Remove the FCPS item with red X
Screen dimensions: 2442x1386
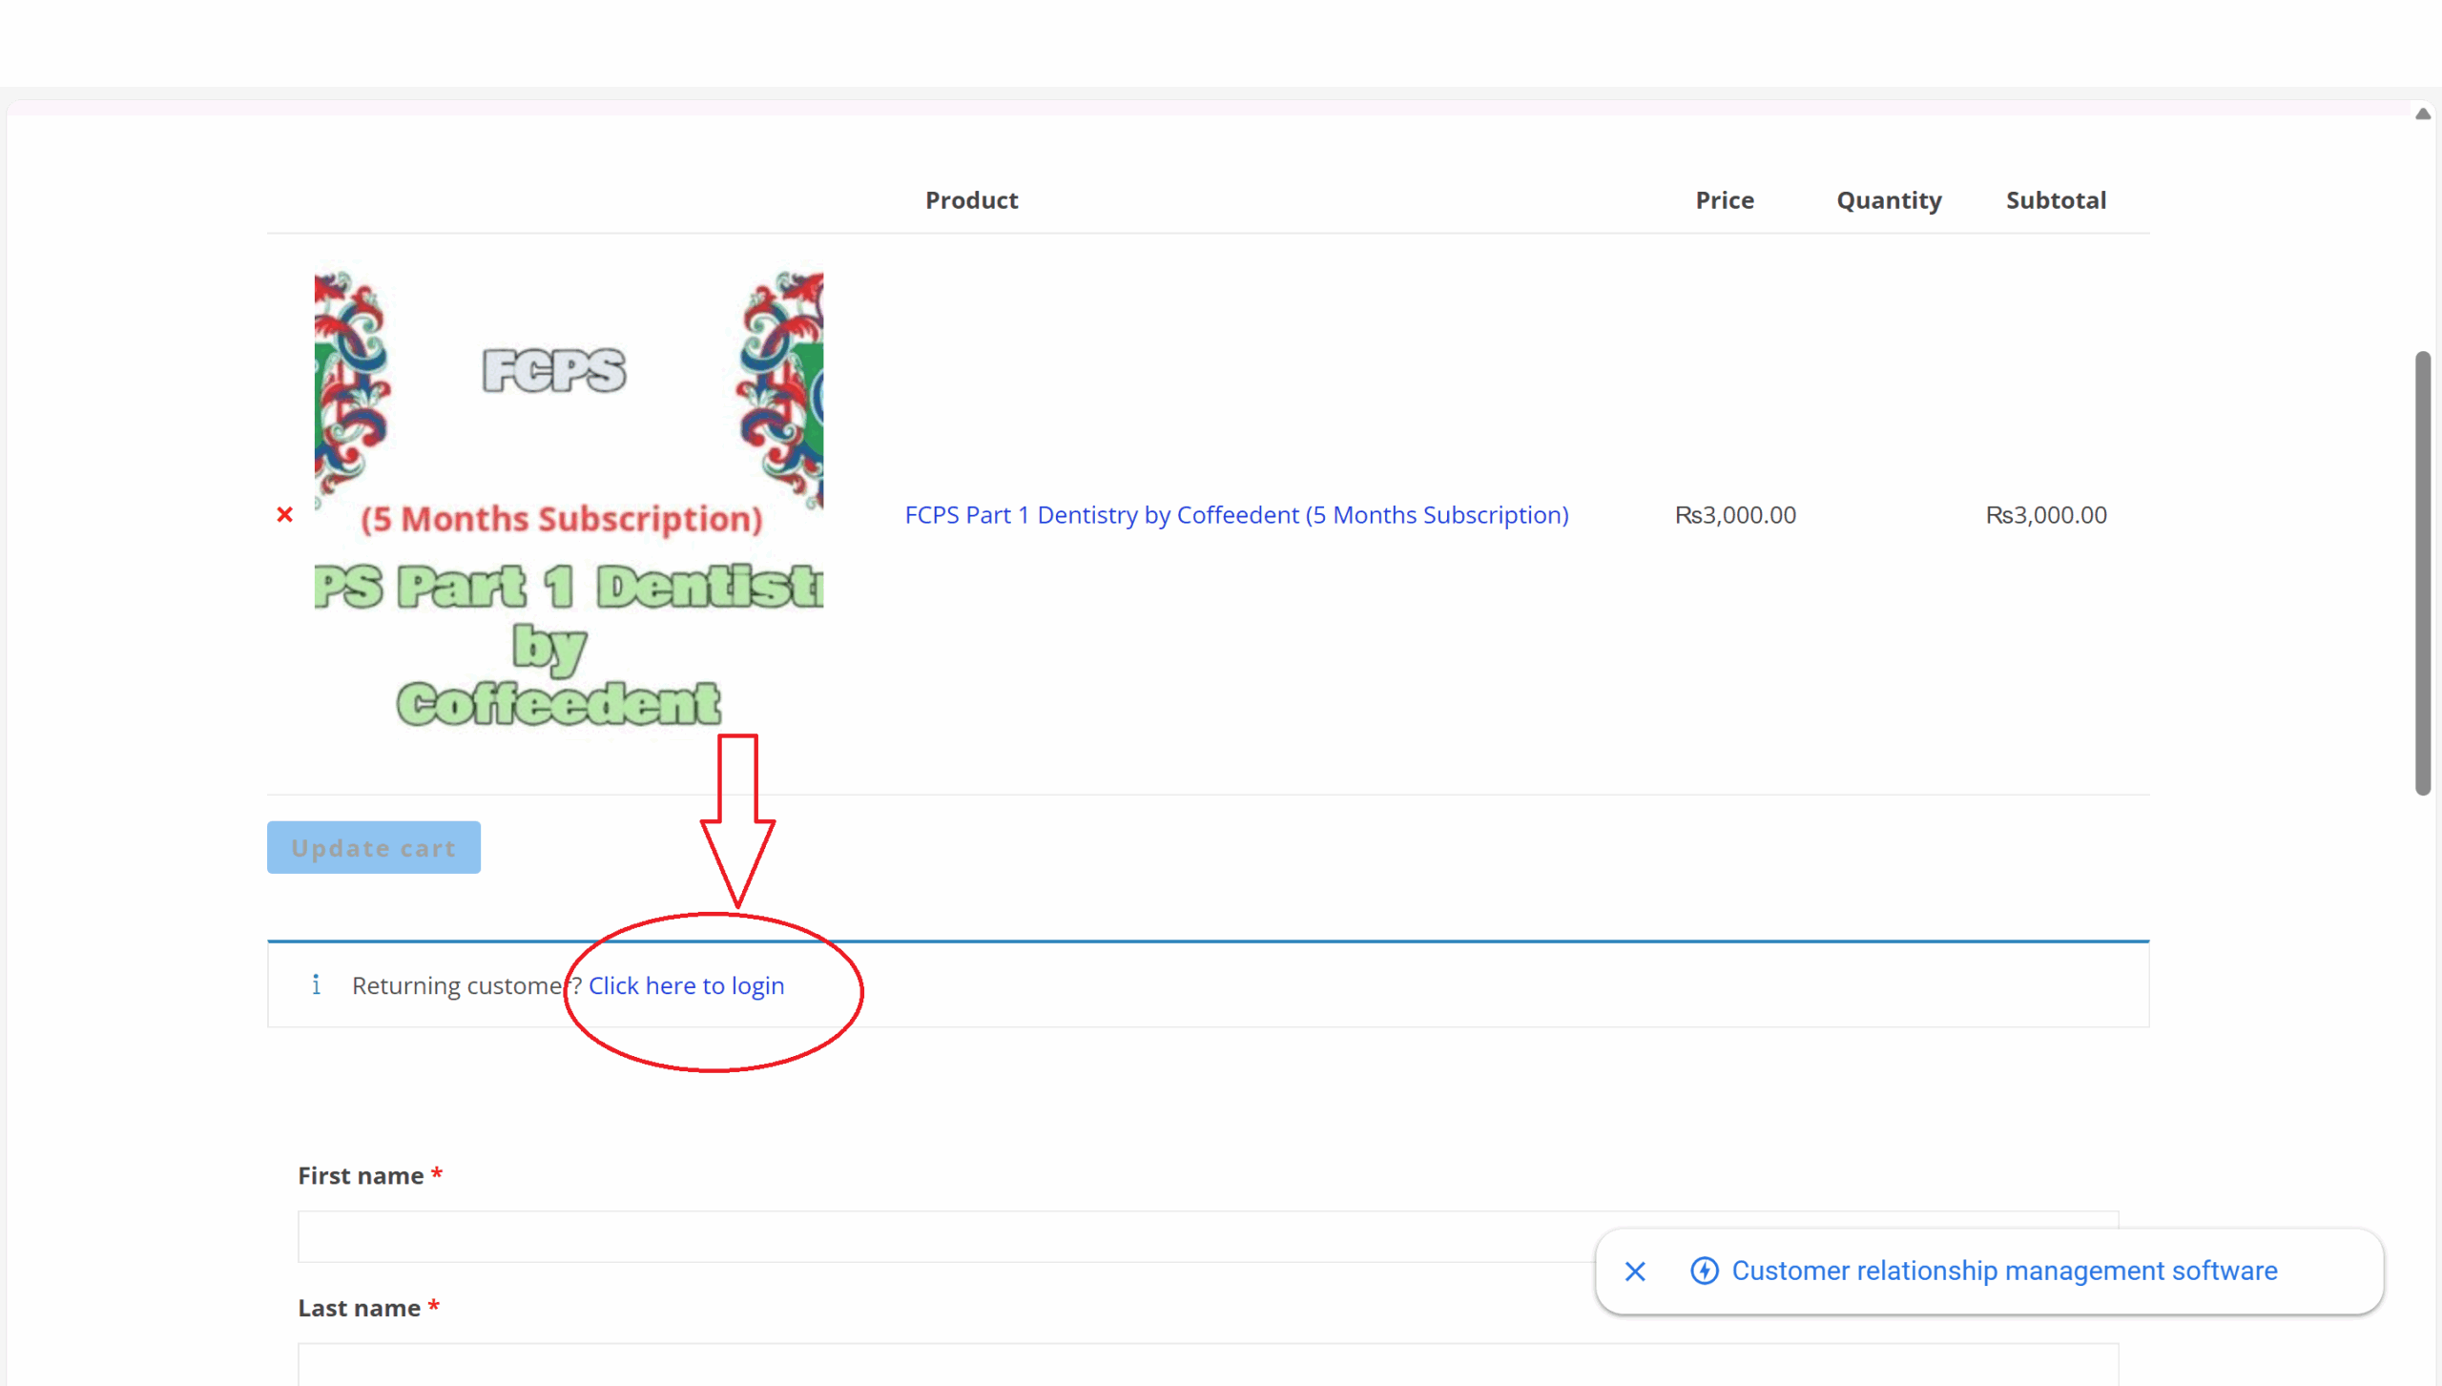[x=284, y=515]
